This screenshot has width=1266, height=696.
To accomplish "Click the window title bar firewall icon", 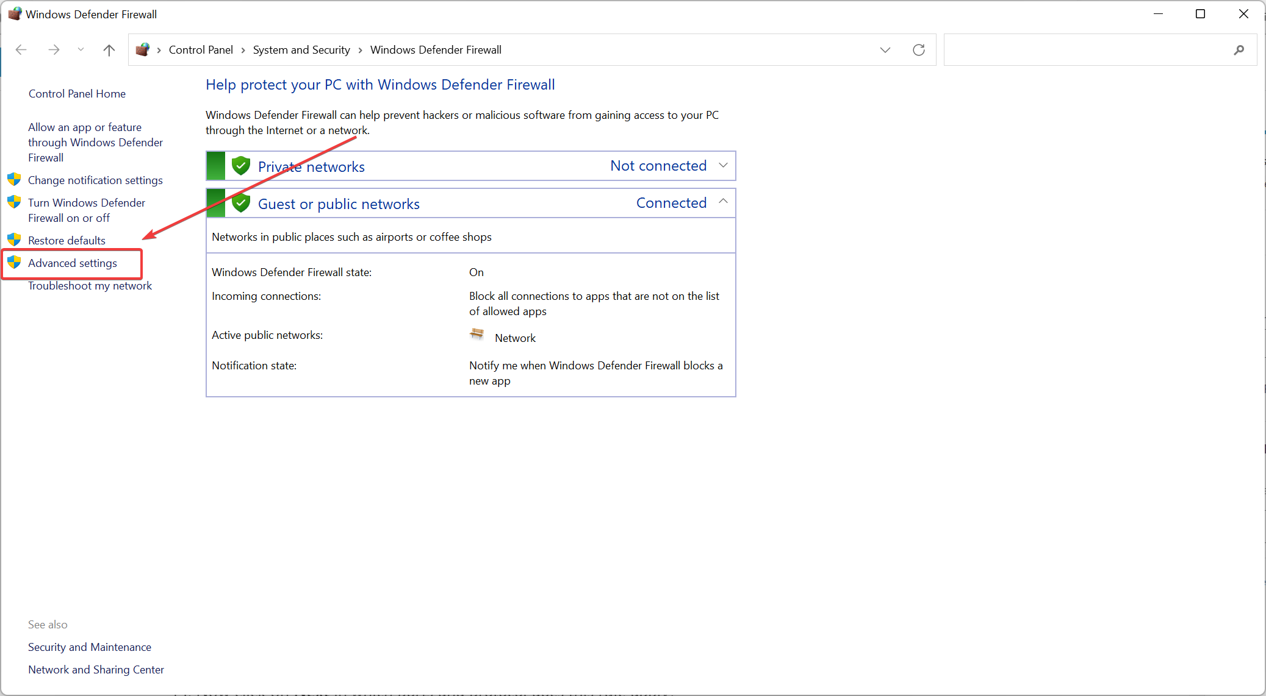I will (14, 13).
